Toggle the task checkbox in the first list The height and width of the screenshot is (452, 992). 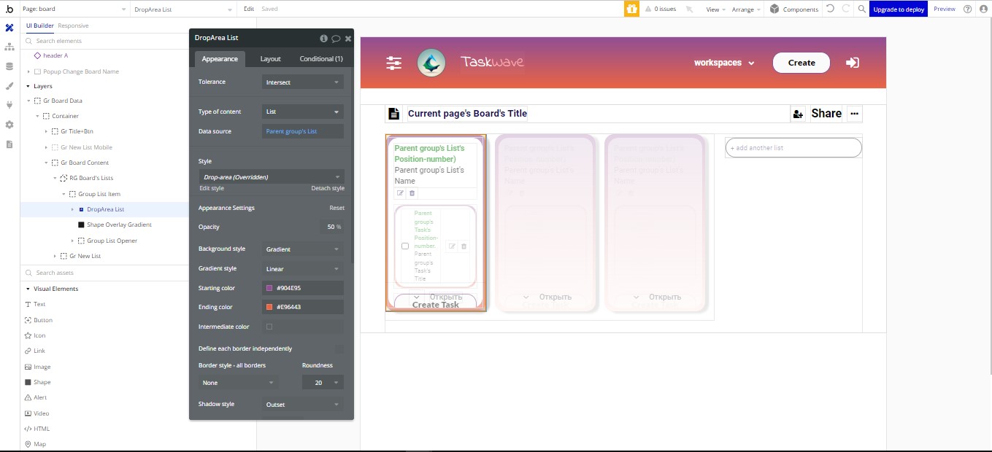[405, 246]
